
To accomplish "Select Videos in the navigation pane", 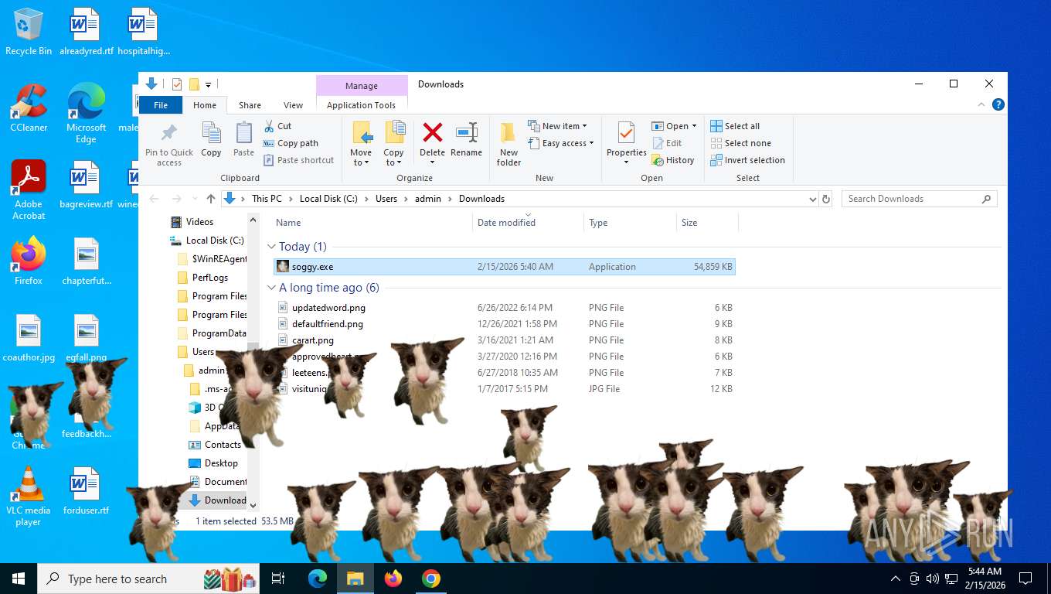I will click(199, 222).
